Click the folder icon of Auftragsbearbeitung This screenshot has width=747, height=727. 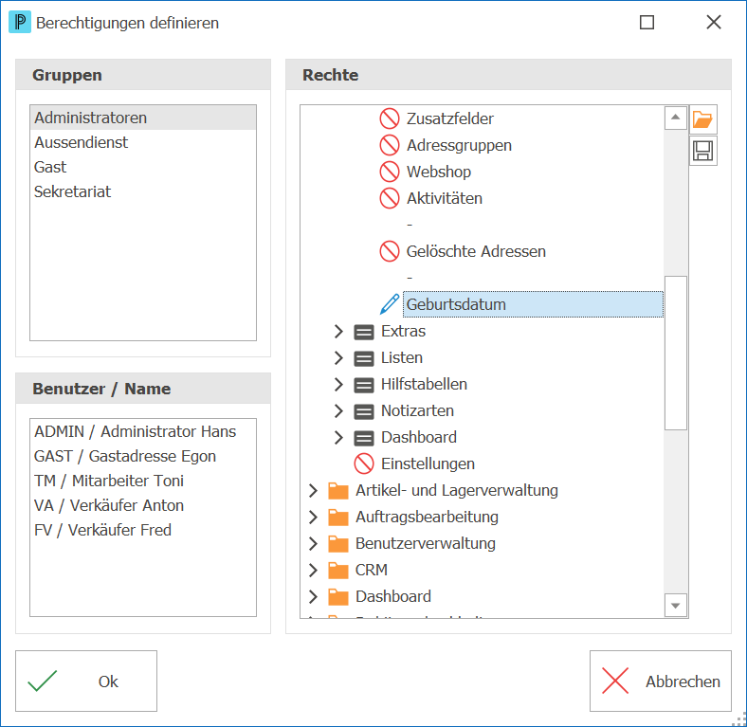pos(338,518)
